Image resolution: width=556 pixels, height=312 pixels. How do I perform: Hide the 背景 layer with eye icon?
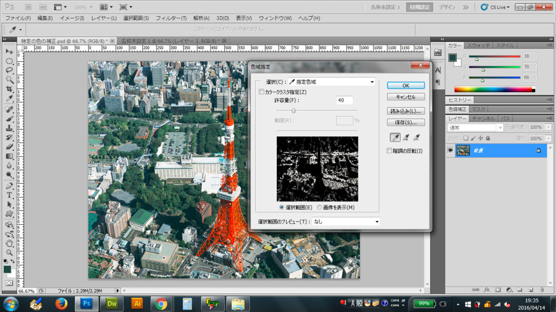pyautogui.click(x=450, y=151)
